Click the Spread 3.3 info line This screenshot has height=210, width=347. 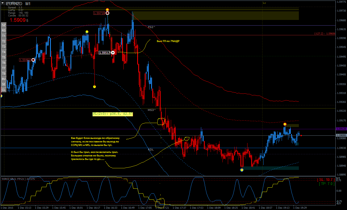tap(15, 8)
